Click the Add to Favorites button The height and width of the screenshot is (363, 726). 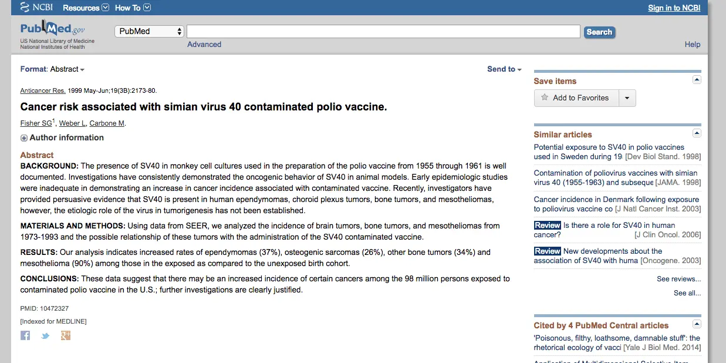[576, 98]
